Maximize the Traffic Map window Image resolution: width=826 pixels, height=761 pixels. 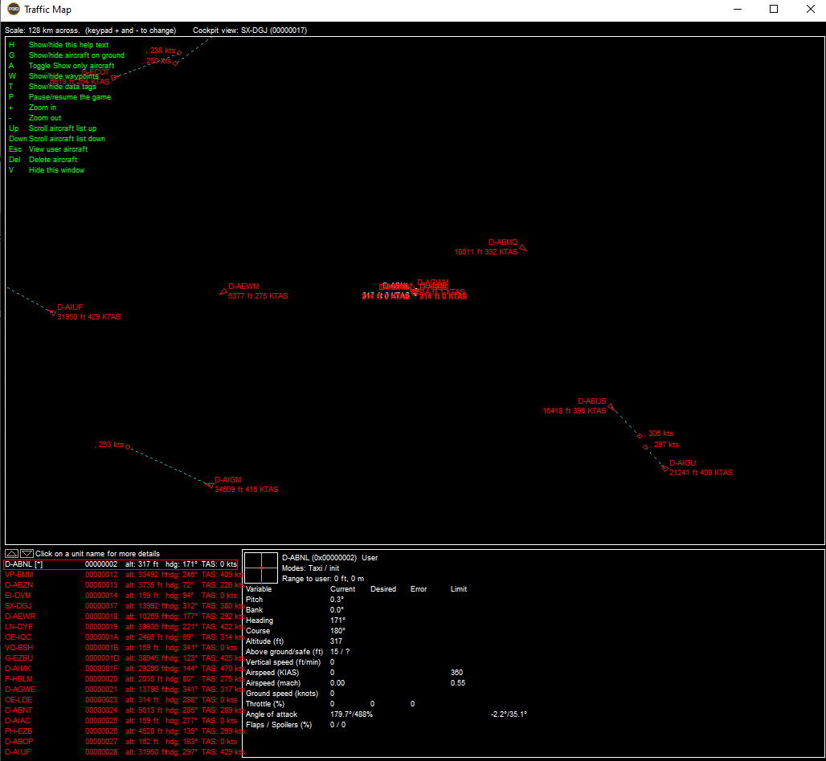pyautogui.click(x=774, y=10)
